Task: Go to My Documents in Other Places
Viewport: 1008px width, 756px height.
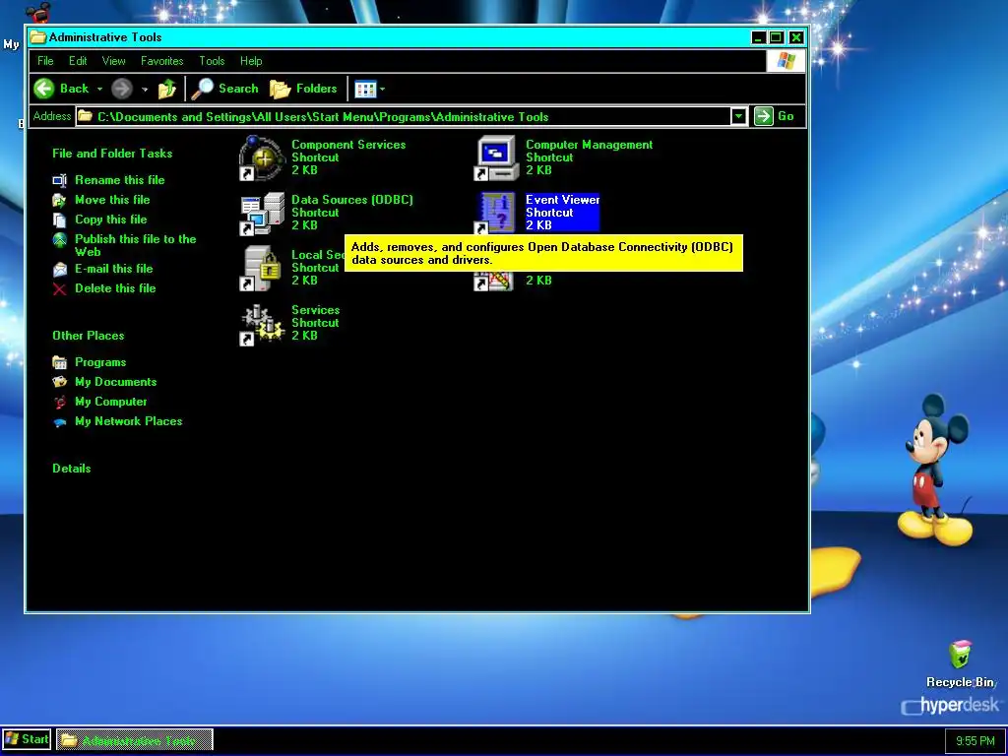Action: tap(116, 382)
